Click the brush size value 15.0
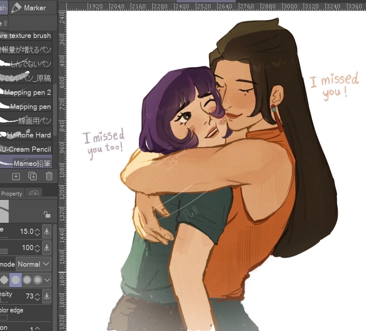Screen dimensions: 366x331 (26, 231)
